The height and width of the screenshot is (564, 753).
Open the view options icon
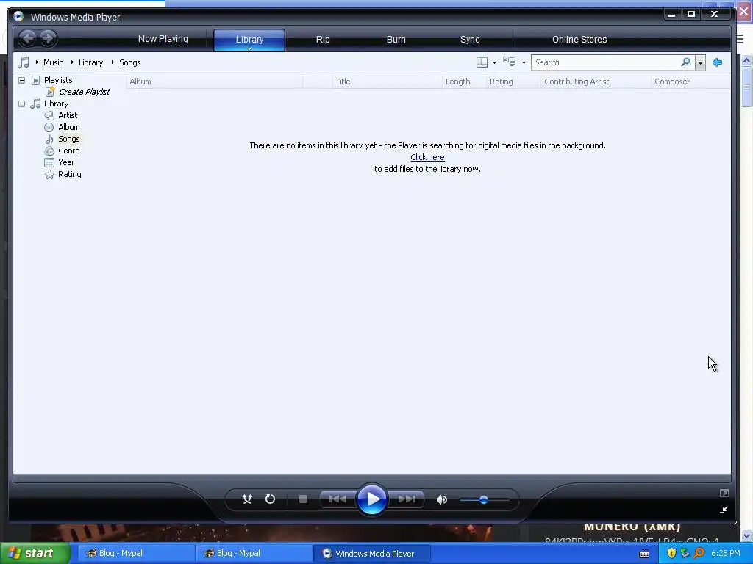509,62
